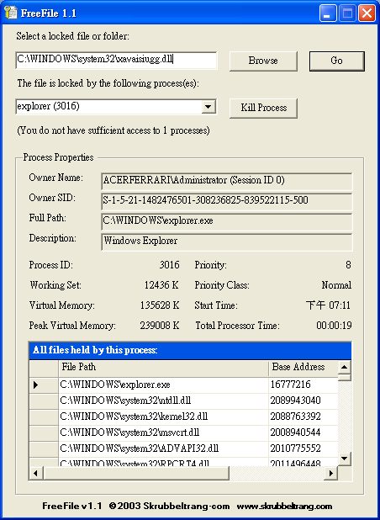Click the FreeFile key icon in title bar
Viewport: 380px width, 520px height.
coord(11,13)
